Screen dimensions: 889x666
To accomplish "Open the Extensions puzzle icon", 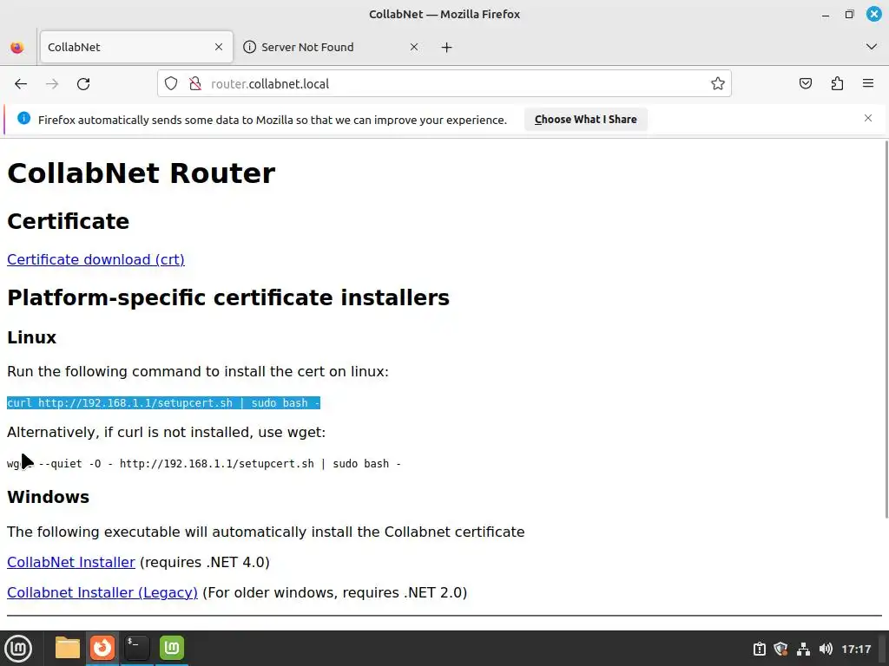I will [837, 84].
